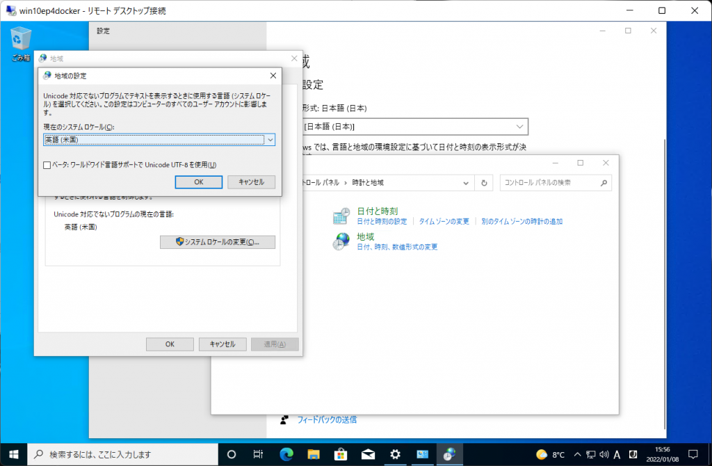Screen dimensions: 712x466
Task: Expand the Control Panel address bar history
Action: 465,183
